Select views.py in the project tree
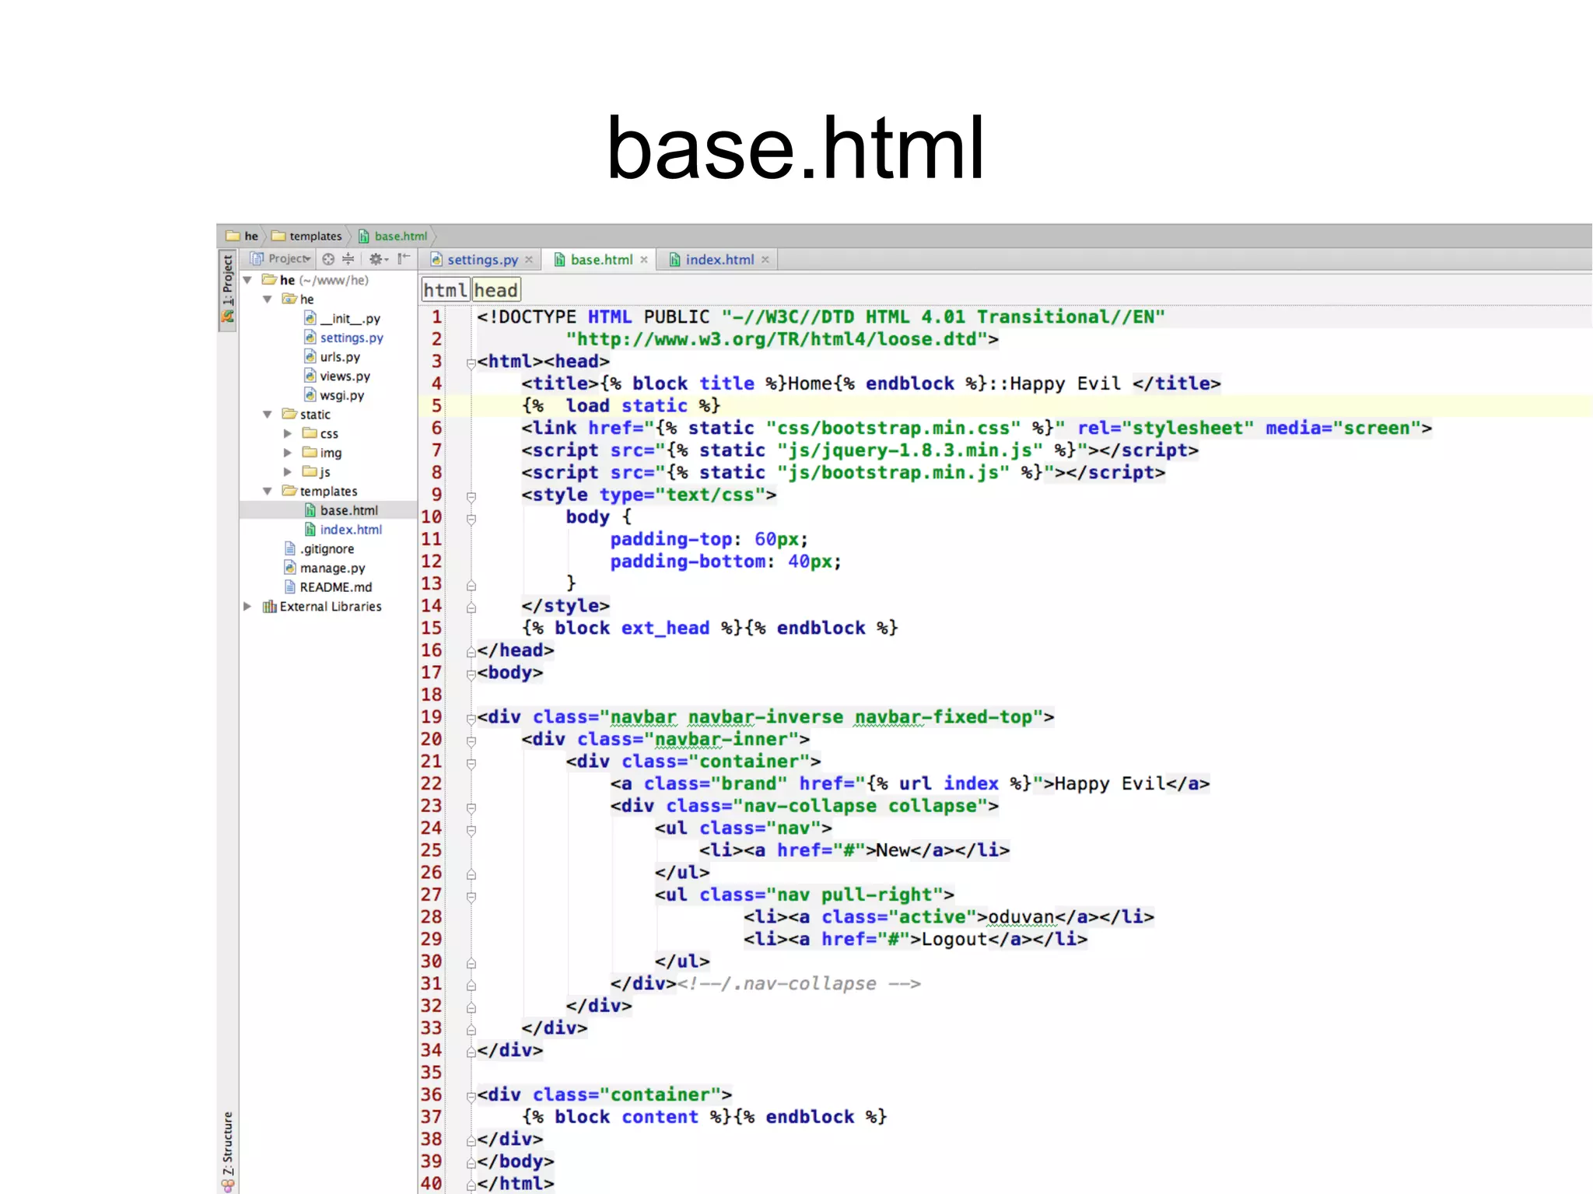Viewport: 1593px width, 1194px height. (345, 376)
